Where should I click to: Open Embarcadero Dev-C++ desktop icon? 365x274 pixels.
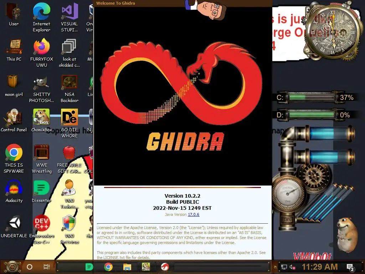[41, 230]
